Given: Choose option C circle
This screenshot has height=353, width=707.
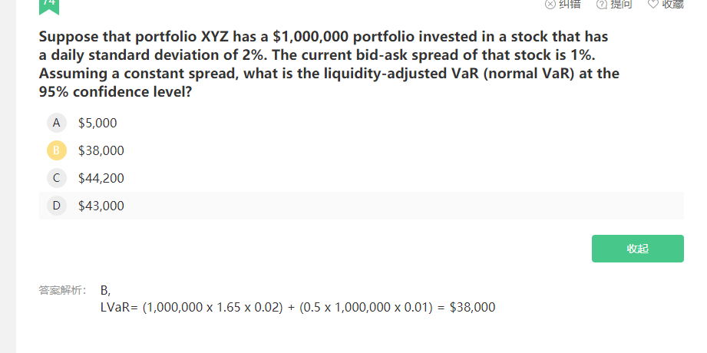Looking at the screenshot, I should [x=56, y=178].
